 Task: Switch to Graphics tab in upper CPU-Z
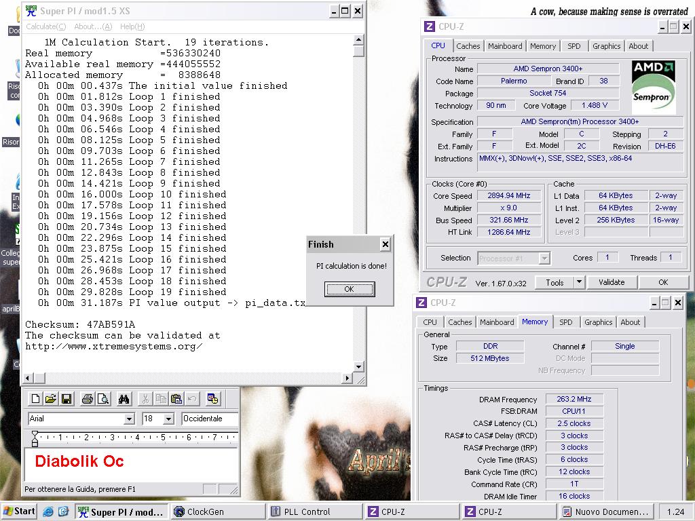pos(606,46)
